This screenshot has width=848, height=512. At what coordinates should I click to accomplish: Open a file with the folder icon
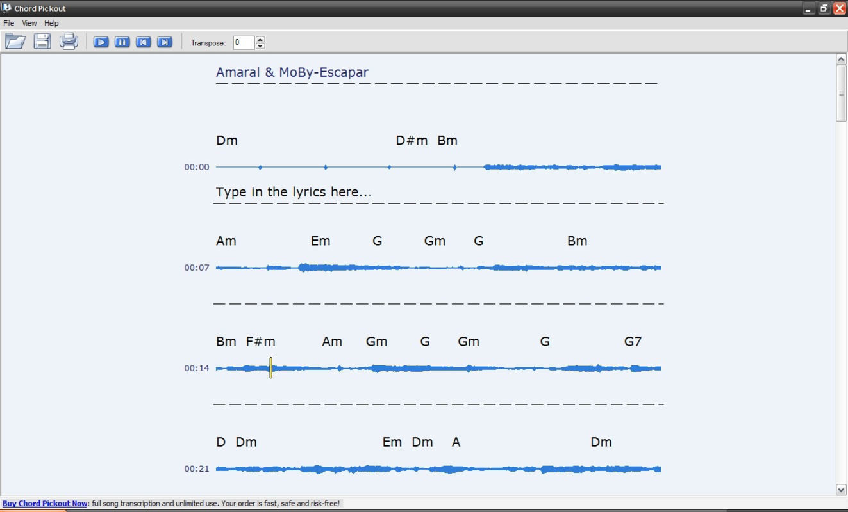pyautogui.click(x=15, y=42)
